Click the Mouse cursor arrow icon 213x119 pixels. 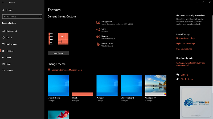(98, 44)
